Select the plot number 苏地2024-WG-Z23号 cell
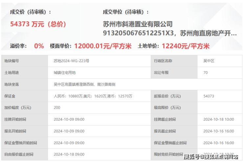The width and height of the screenshot is (243, 162). 99,61
